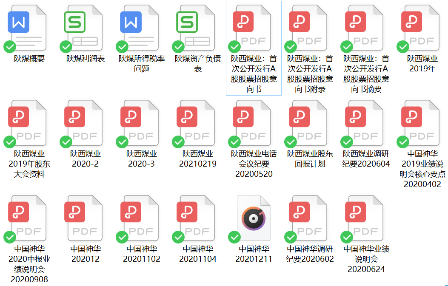The height and width of the screenshot is (286, 448).
Task: Select the 中国神华调研纪要2020602 PDF icon
Action: [308, 218]
